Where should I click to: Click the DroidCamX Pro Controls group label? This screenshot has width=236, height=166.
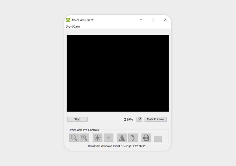tap(84, 130)
